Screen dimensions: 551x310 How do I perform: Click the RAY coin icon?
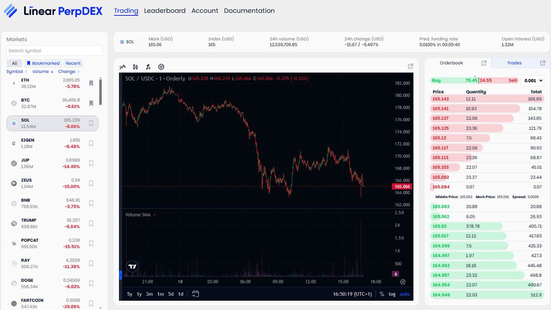[x=14, y=263]
